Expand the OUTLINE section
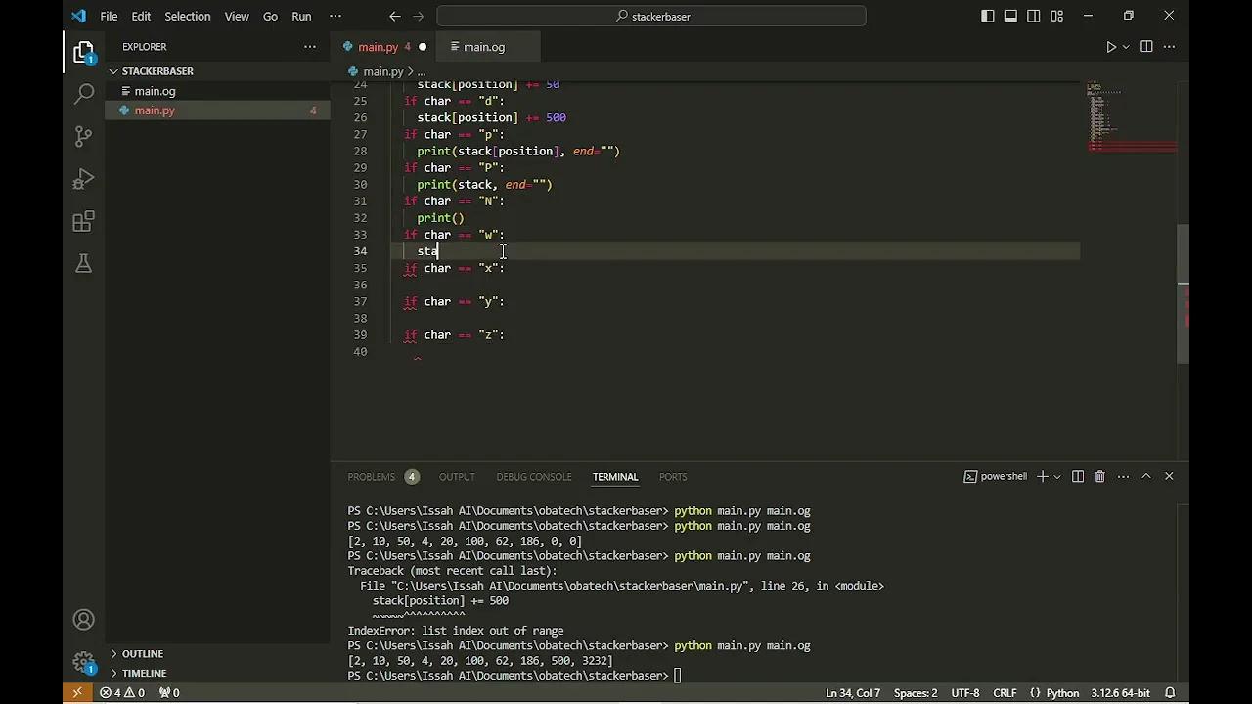1252x704 pixels. click(142, 653)
